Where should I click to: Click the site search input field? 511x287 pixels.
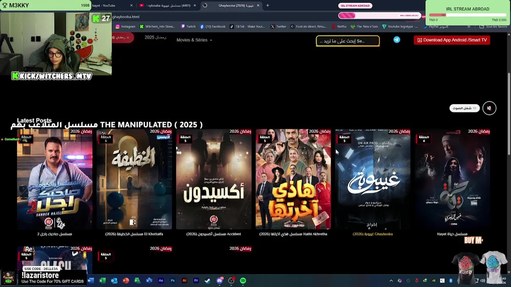click(348, 41)
